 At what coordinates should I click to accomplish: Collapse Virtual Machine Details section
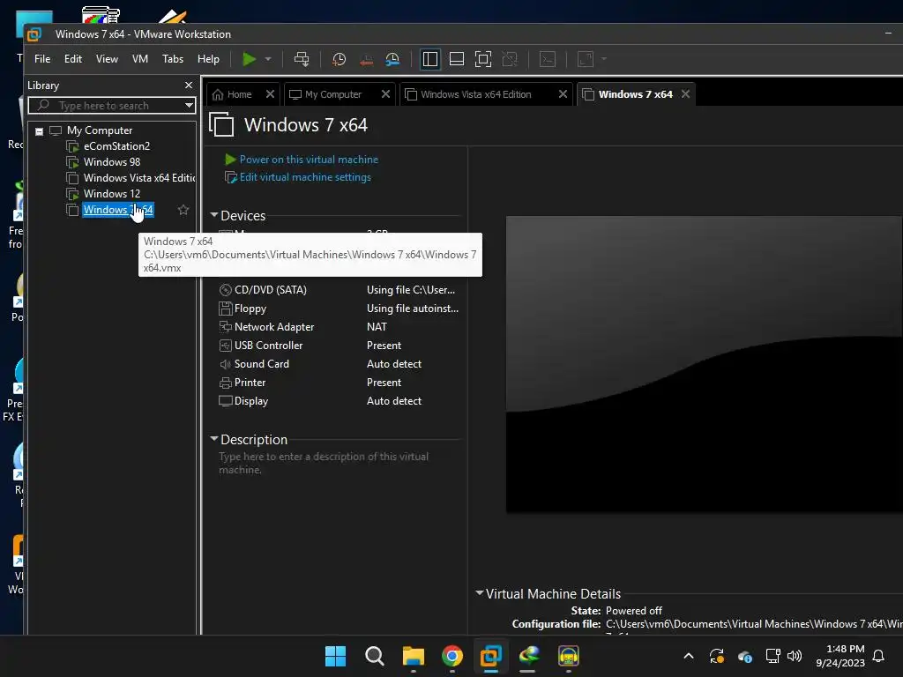[479, 593]
